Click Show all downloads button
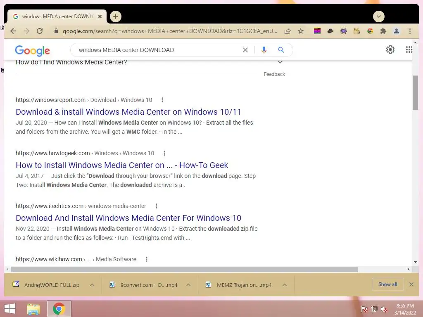Screen dimensions: 423x317 [x=387, y=284]
